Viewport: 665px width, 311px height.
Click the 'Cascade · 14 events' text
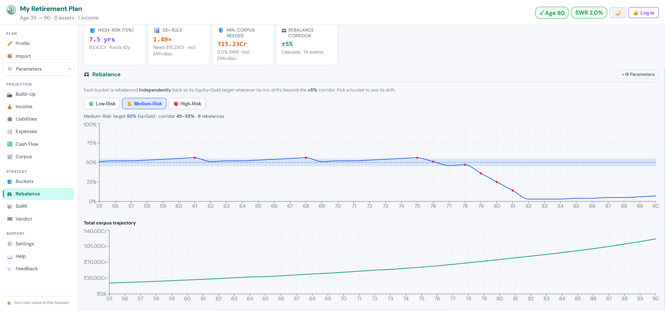tap(302, 52)
